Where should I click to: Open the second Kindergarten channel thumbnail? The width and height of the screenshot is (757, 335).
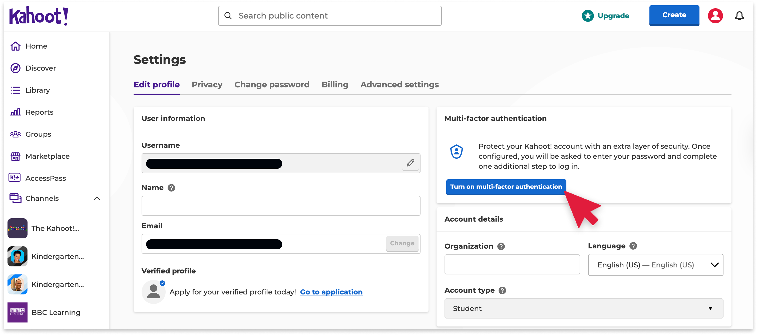(x=17, y=284)
